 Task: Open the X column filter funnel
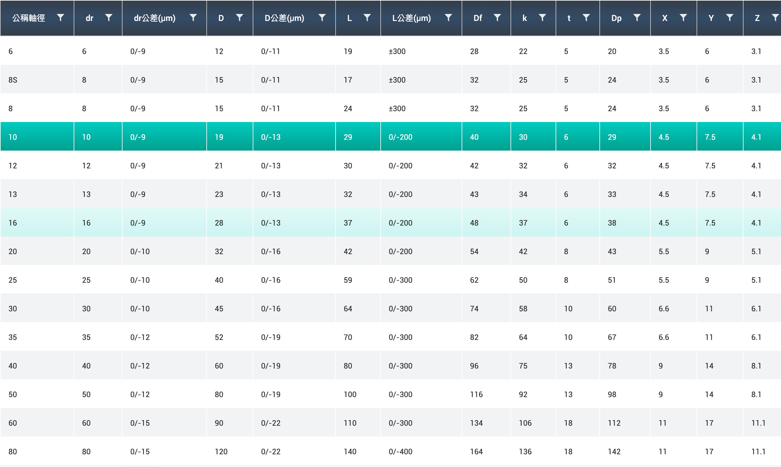(683, 18)
